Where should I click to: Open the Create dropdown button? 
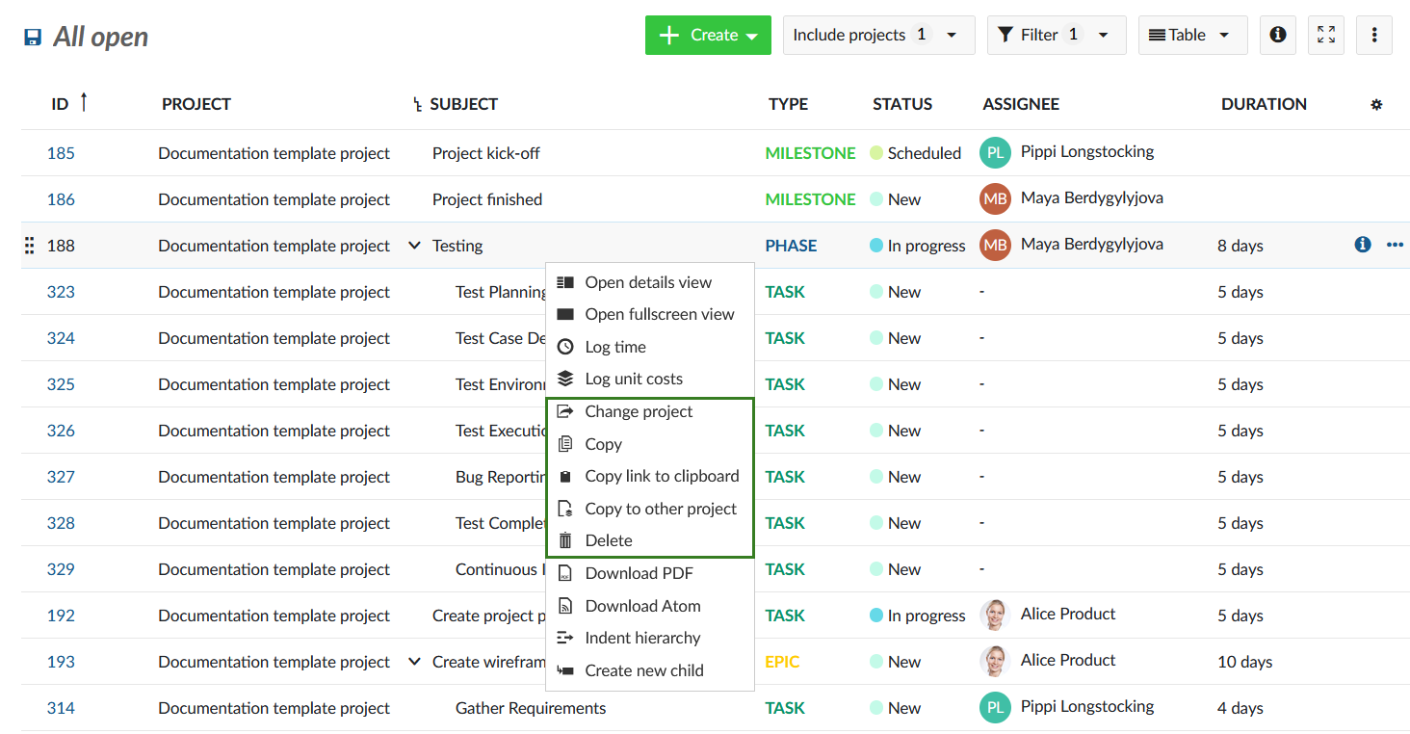[x=708, y=35]
